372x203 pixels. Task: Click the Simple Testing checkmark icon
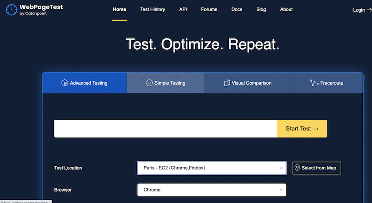coord(149,83)
